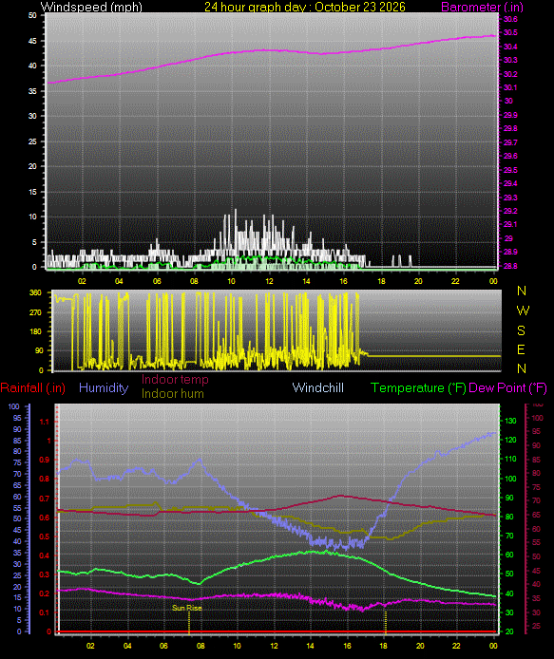Click the '30.6' barometer axis value
Viewport: 554px width, 659px height.
pos(510,19)
